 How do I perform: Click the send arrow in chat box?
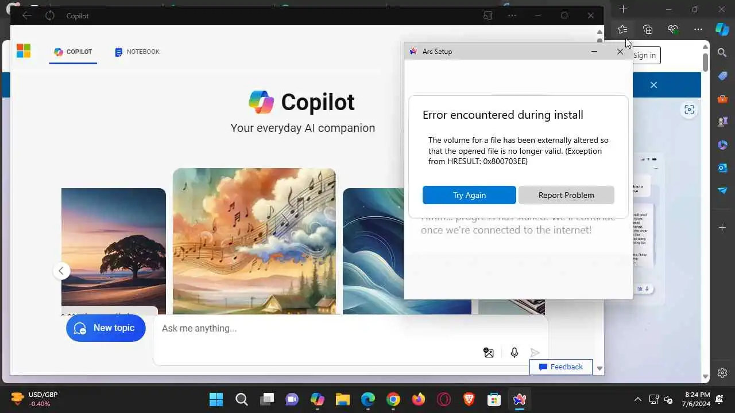click(535, 353)
